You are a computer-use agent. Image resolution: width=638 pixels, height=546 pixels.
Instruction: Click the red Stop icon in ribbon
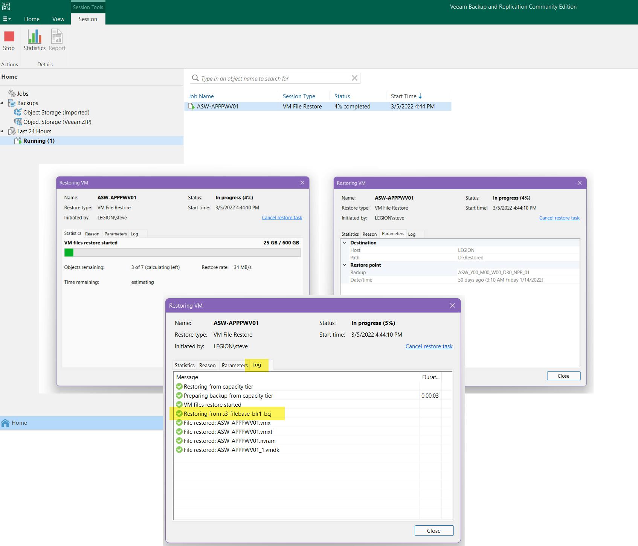(x=9, y=37)
